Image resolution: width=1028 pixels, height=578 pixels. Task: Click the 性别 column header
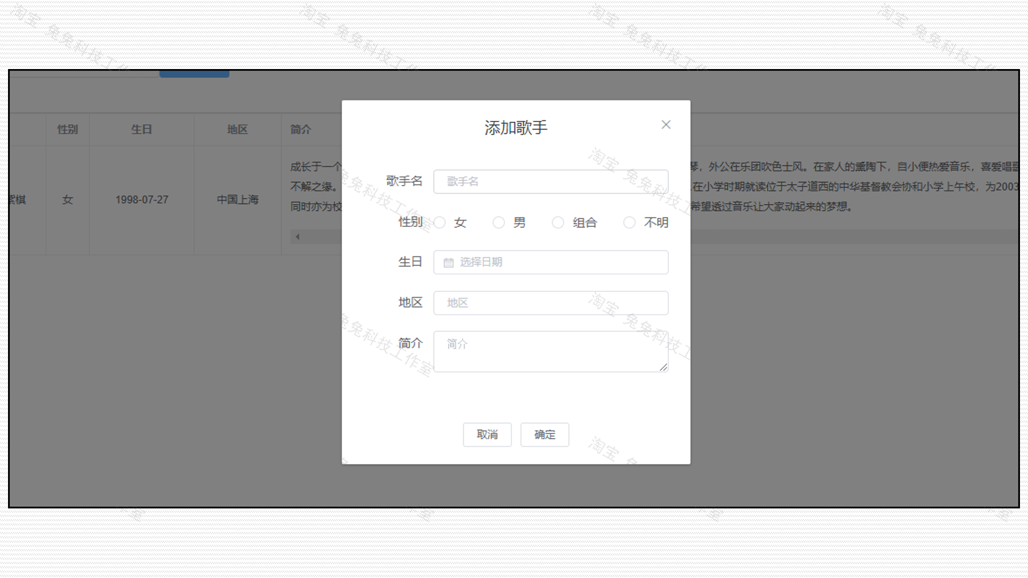pos(67,129)
